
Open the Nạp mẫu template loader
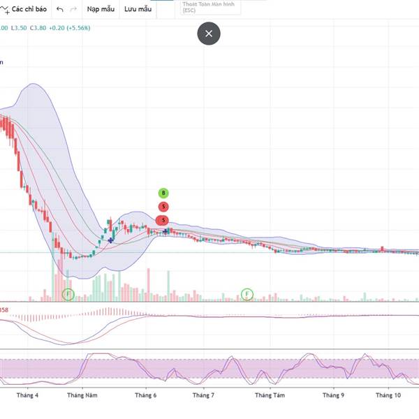pos(101,9)
